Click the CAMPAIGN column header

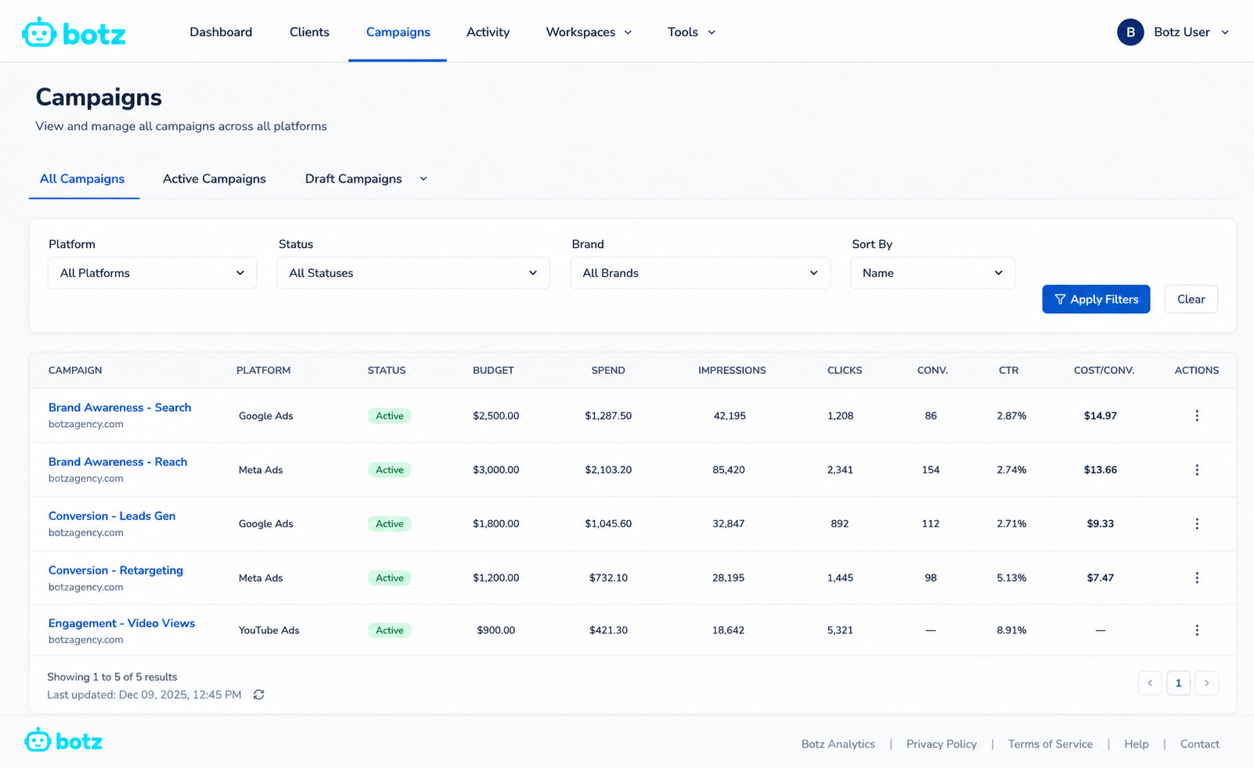click(x=75, y=371)
